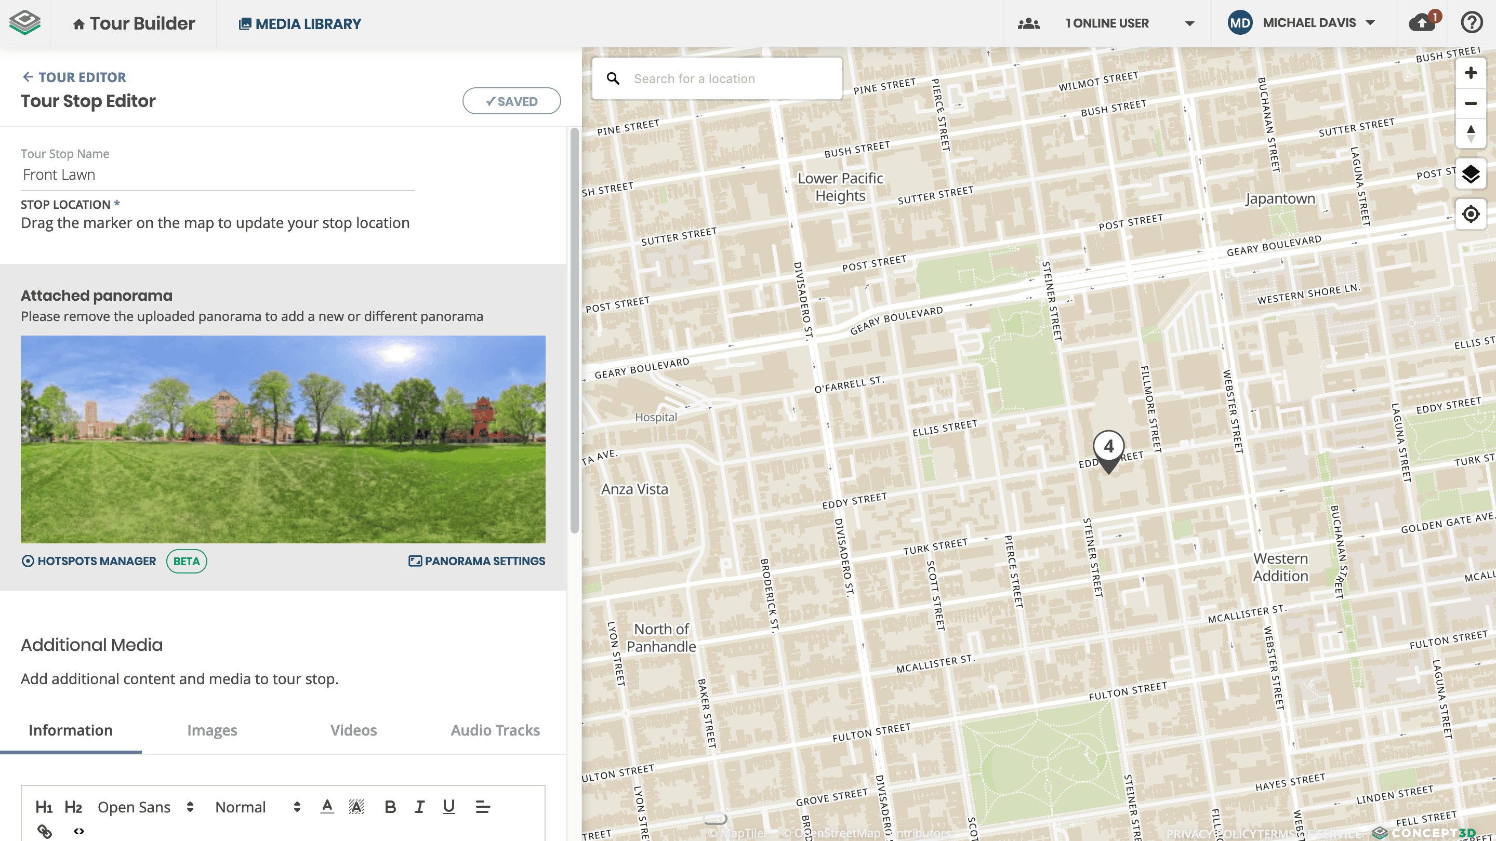Image resolution: width=1496 pixels, height=841 pixels.
Task: Open Hotspots Manager
Action: point(89,560)
